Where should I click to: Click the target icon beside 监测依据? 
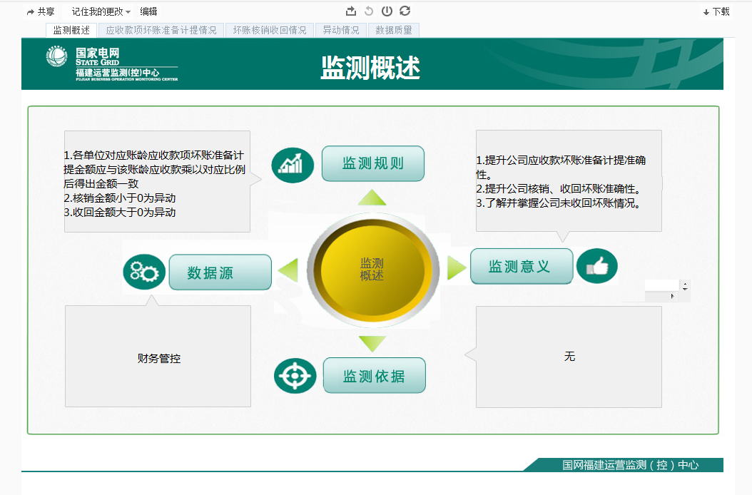point(295,377)
